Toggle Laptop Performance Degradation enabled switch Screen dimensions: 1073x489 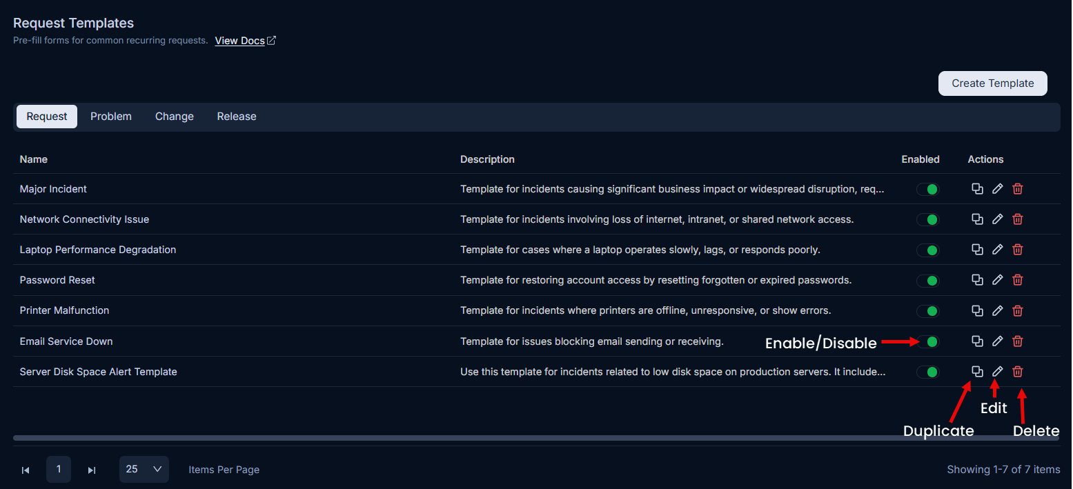(928, 250)
